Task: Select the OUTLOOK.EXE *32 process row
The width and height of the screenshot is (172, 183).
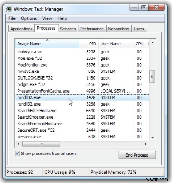Action: (x=82, y=78)
